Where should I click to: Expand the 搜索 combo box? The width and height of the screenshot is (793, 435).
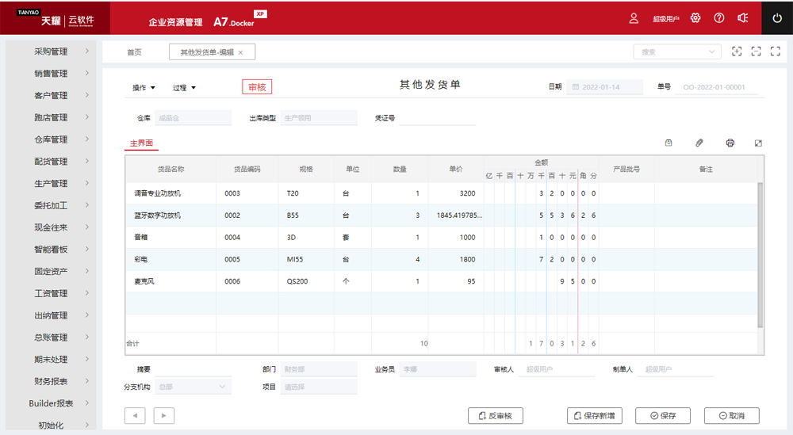[711, 52]
